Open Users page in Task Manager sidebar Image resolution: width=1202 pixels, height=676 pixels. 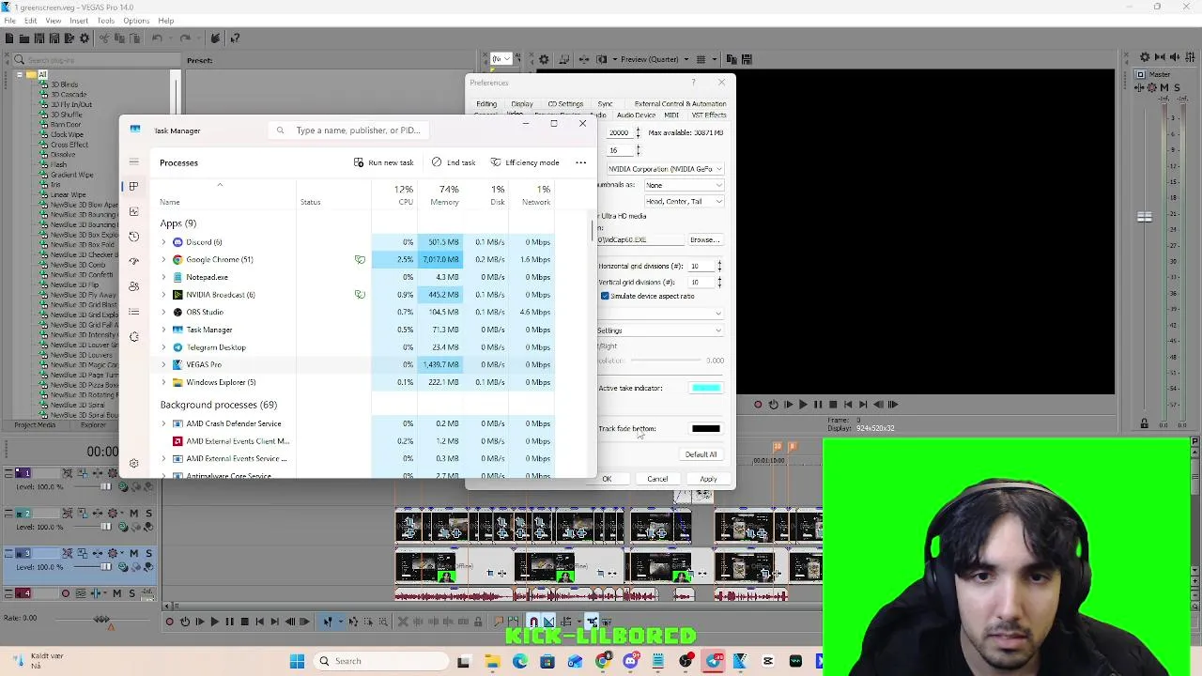(133, 286)
